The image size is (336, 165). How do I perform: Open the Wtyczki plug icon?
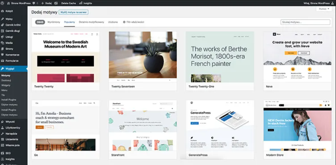point(3,122)
